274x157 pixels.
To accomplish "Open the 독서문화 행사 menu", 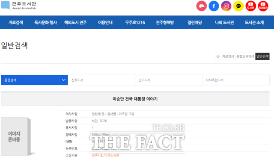I will pyautogui.click(x=46, y=22).
